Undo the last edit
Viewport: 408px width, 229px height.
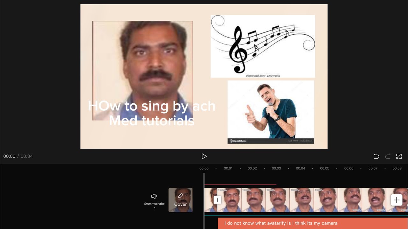376,156
